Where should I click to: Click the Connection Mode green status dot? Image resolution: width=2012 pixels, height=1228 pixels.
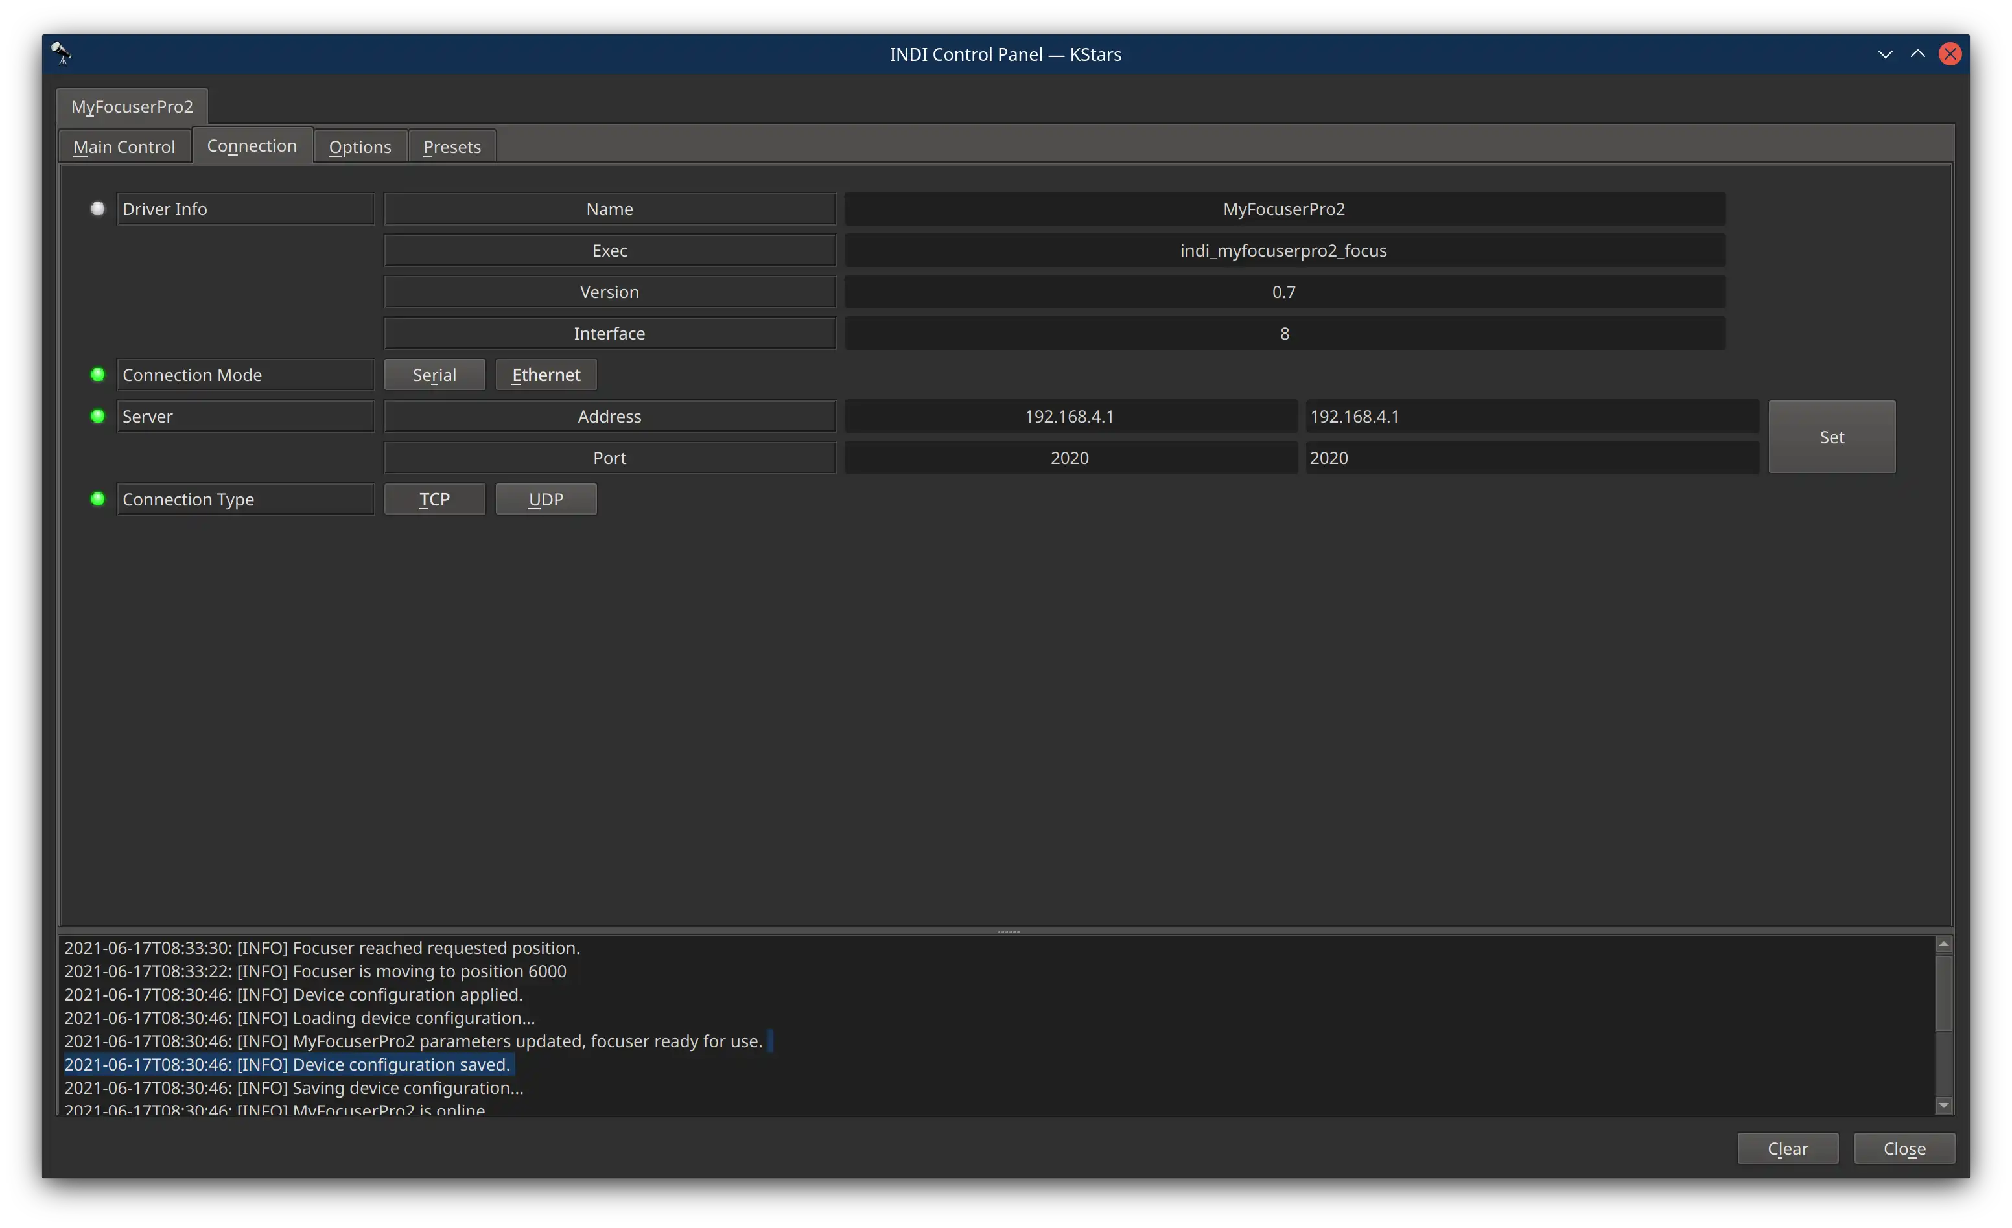click(x=97, y=375)
